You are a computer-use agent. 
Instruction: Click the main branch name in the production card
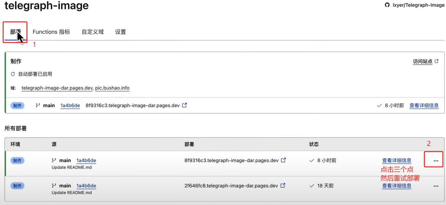pos(49,106)
